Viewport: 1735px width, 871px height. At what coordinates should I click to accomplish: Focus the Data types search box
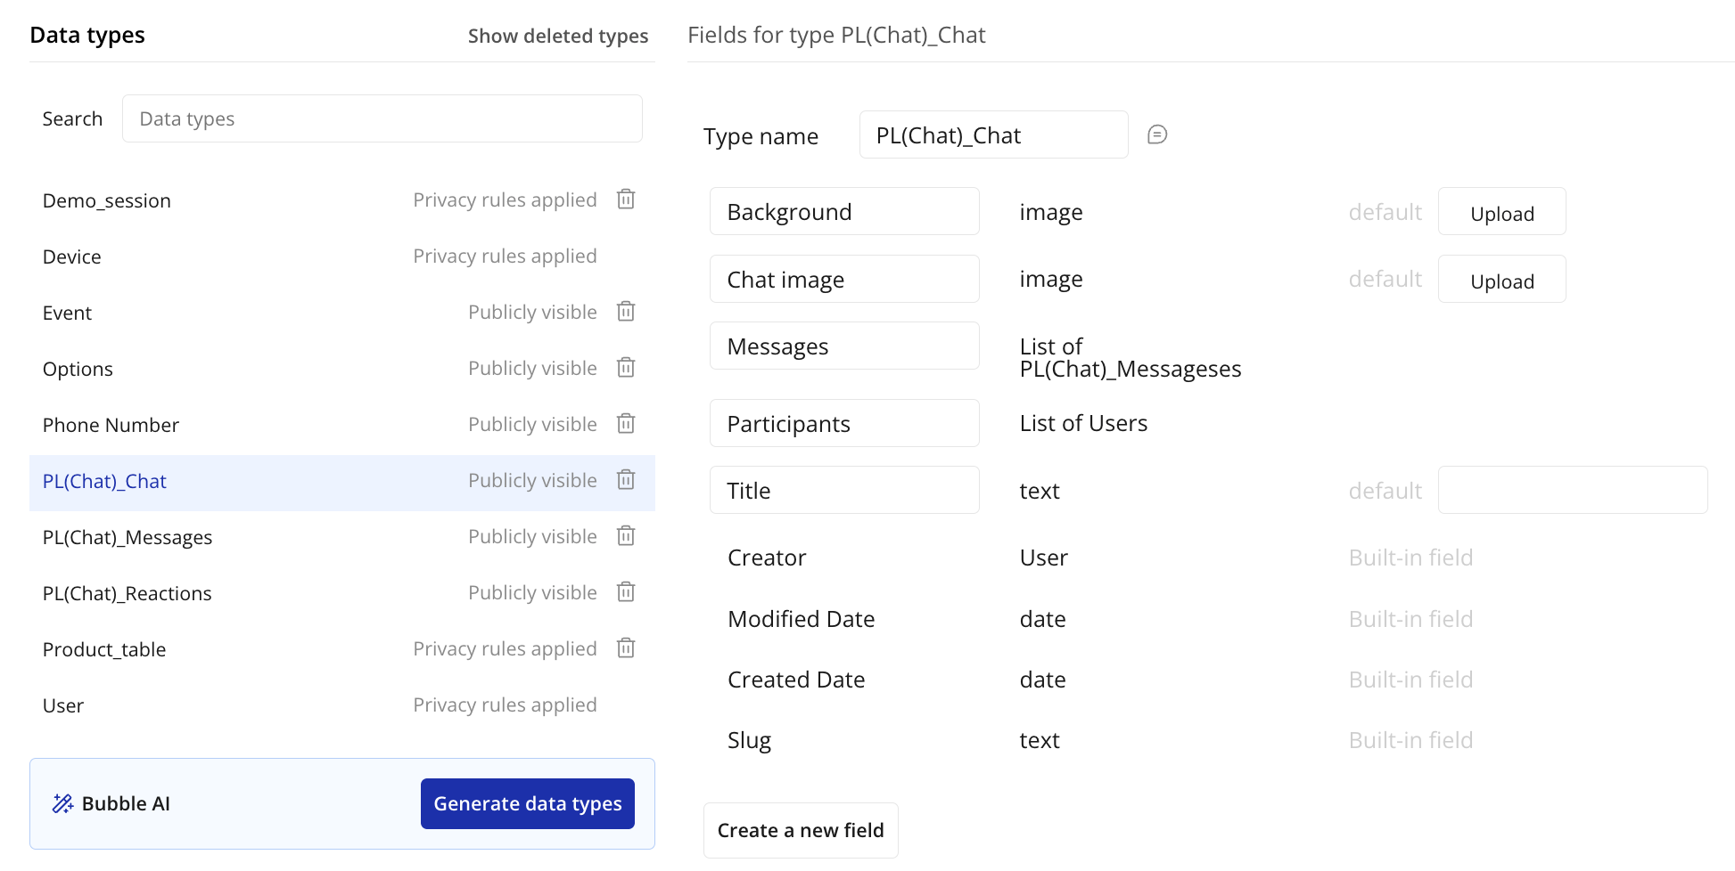(x=382, y=118)
